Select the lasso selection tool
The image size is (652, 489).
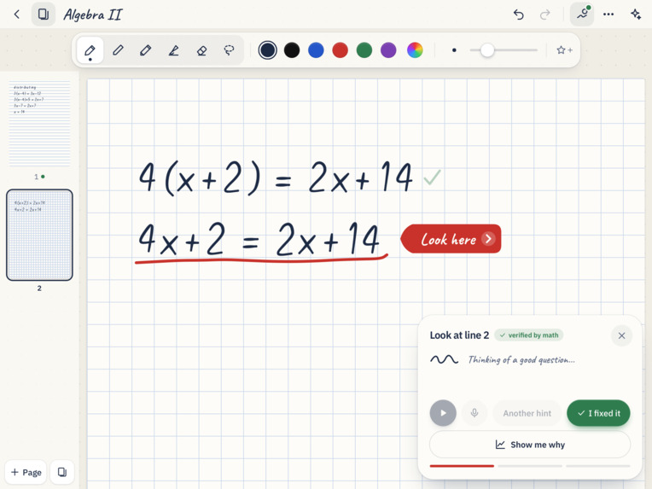[229, 50]
